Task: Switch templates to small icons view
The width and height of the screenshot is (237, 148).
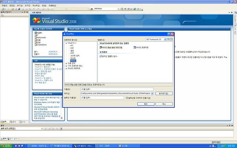Action: coord(171,39)
